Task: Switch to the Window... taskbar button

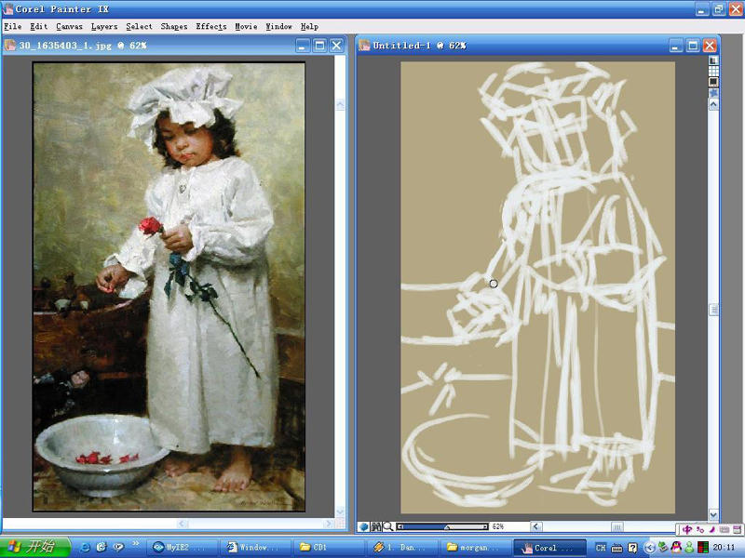Action: coord(255,548)
